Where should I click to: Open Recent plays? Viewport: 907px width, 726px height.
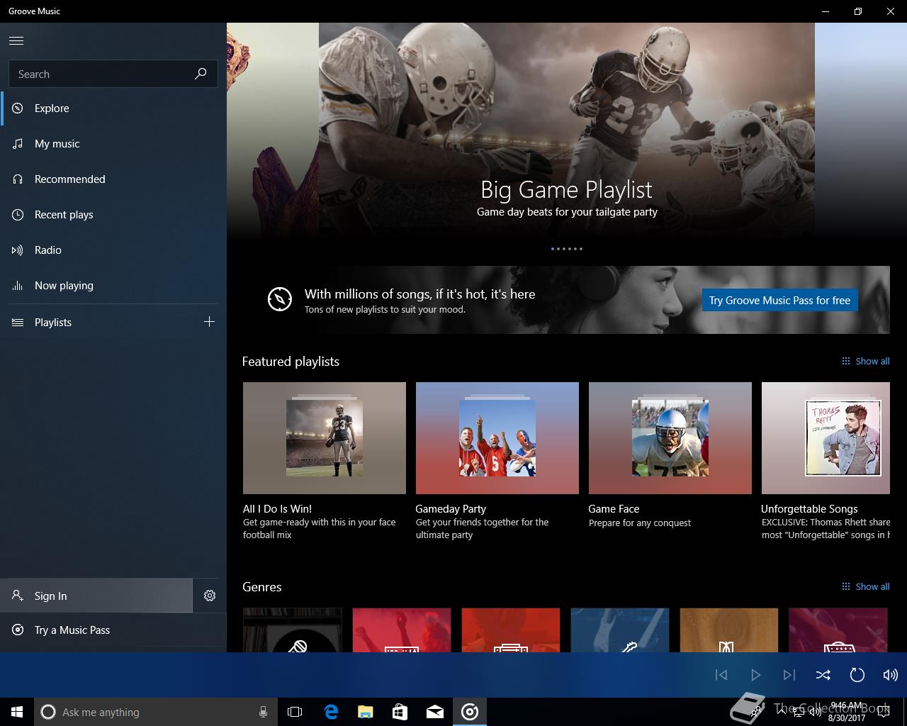point(113,215)
